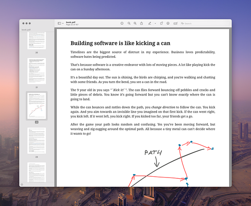Toggle the sidebar view button
Image resolution: width=251 pixels, height=206 pixels.
pos(59,23)
